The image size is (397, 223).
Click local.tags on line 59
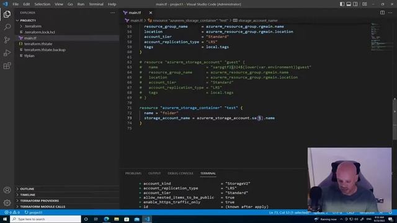tap(217, 47)
